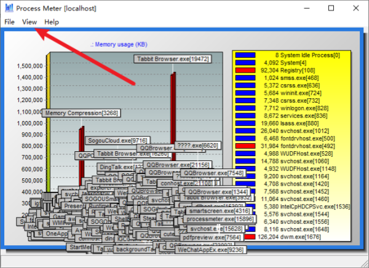Click the Process Meter app icon in title bar
Viewport: 369px width, 268px height.
coord(9,8)
